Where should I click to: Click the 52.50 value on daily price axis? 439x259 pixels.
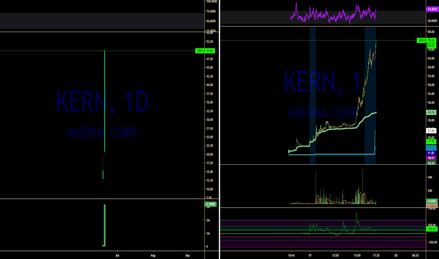pyautogui.click(x=210, y=41)
